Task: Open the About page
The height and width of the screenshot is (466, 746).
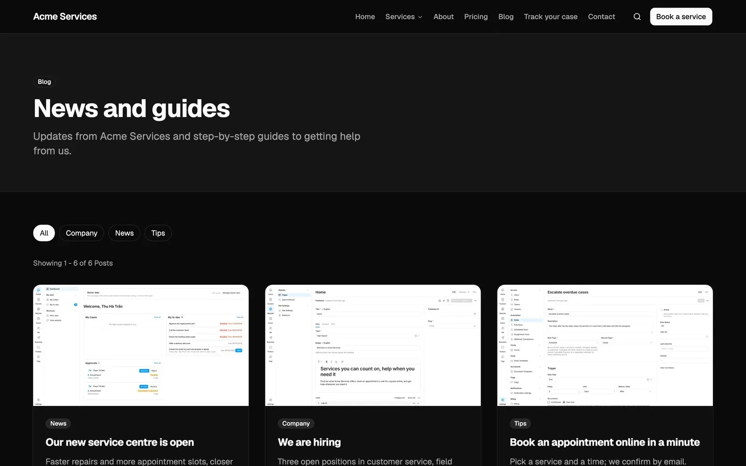Action: pos(443,17)
